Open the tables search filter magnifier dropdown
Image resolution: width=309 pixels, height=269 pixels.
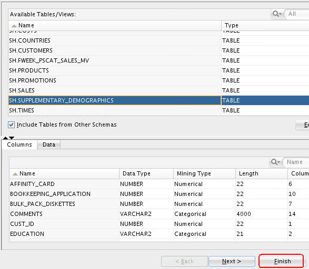coord(277,14)
